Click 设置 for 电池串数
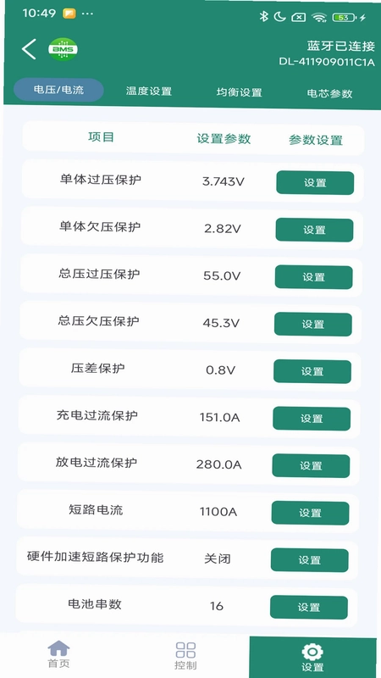Viewport: 381px width, 678px height. coord(309,607)
